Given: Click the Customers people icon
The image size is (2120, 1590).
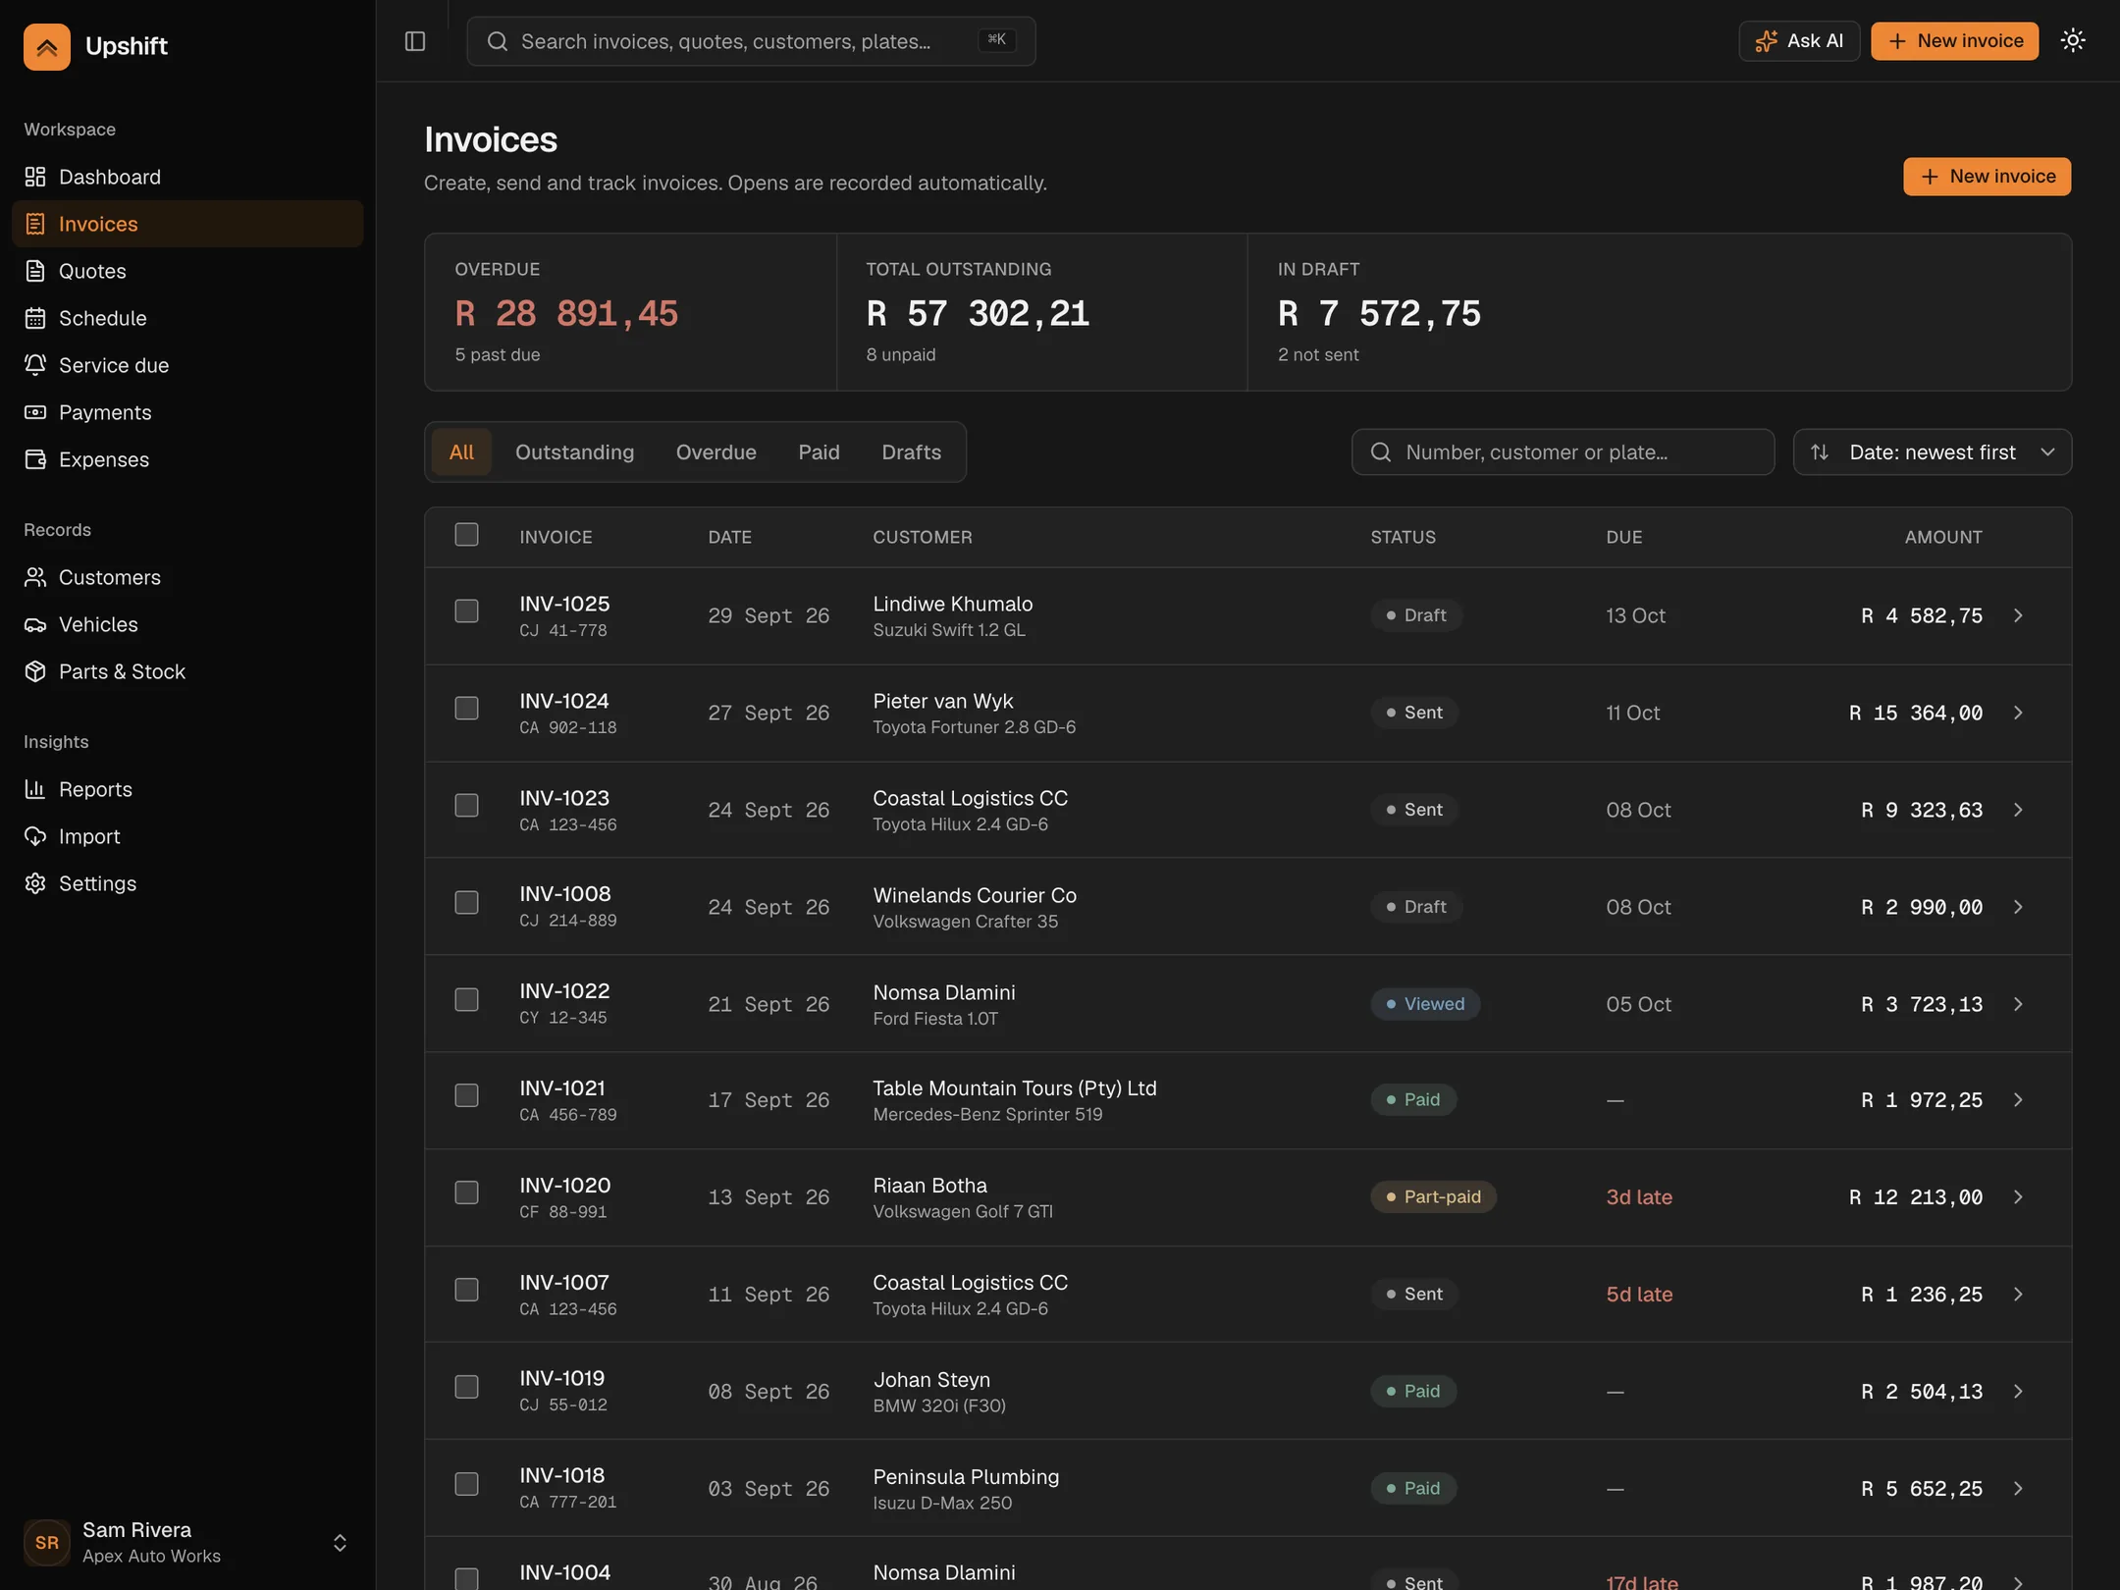Looking at the screenshot, I should point(35,577).
